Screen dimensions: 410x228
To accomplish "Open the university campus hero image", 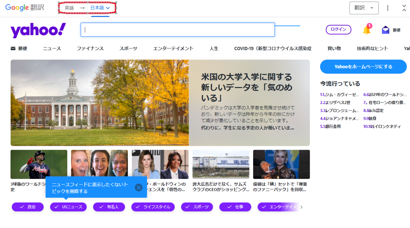I will click(100, 103).
